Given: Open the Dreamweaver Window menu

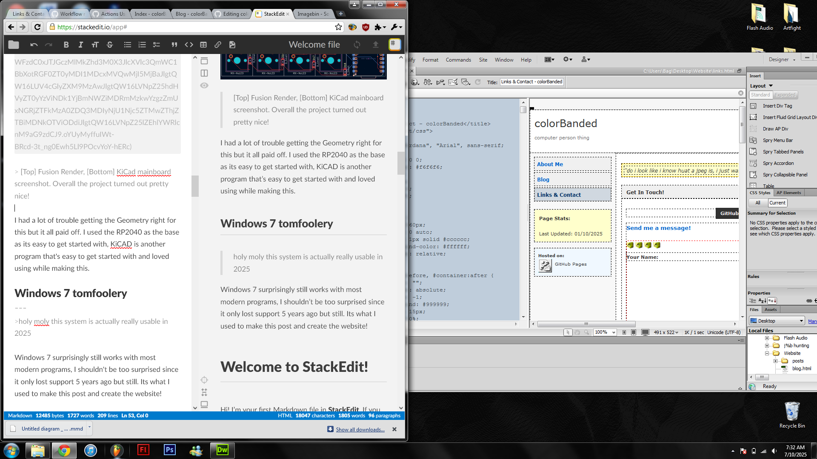Looking at the screenshot, I should [504, 60].
